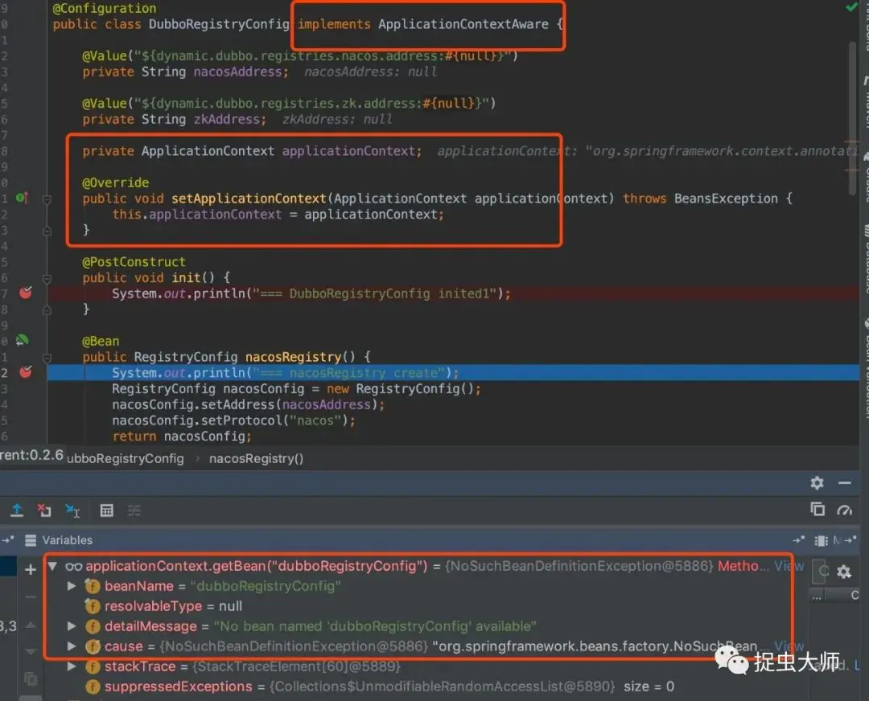The width and height of the screenshot is (869, 701).
Task: Click the nacosRegistry() breadcrumb
Action: pyautogui.click(x=256, y=458)
